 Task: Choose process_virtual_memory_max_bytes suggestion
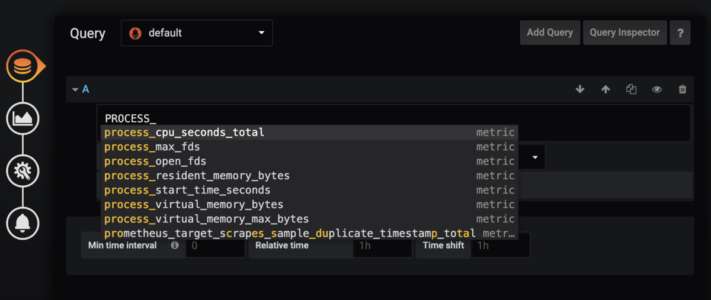click(x=309, y=219)
